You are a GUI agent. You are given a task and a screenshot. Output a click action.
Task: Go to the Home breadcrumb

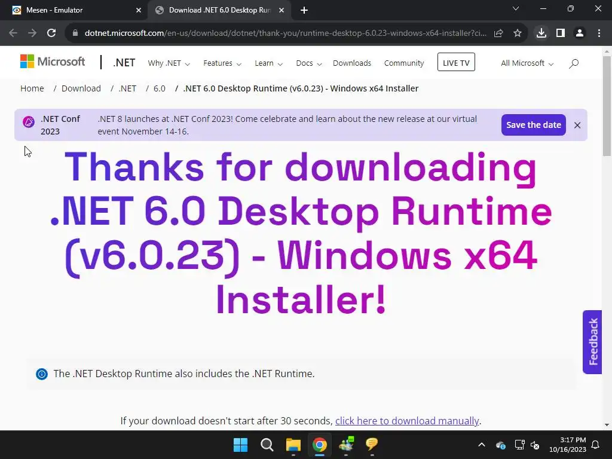[x=32, y=88]
